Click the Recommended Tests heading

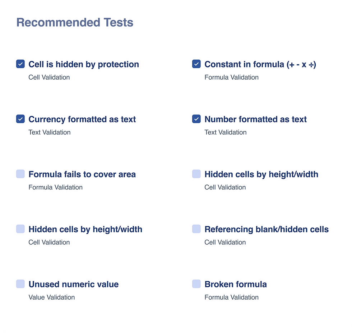click(x=75, y=23)
